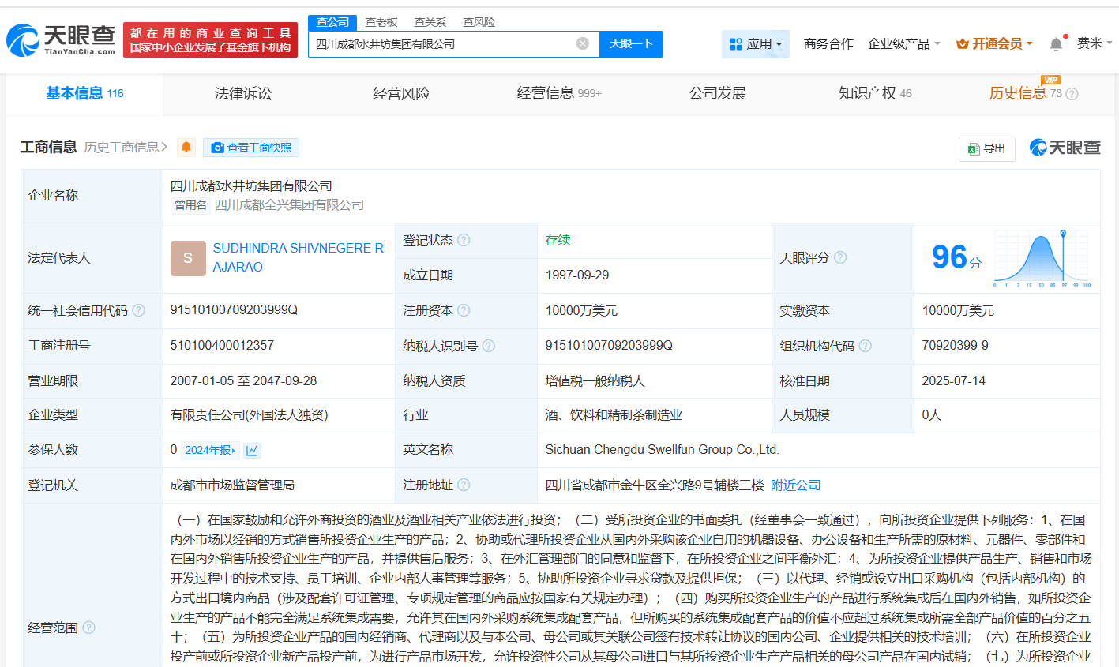Click the 天眼查 logo in header
The image size is (1119, 667).
(61, 39)
